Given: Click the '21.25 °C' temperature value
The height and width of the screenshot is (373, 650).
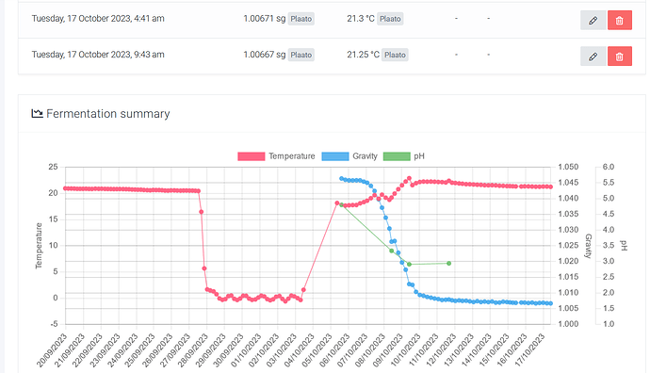Looking at the screenshot, I should click(x=363, y=55).
